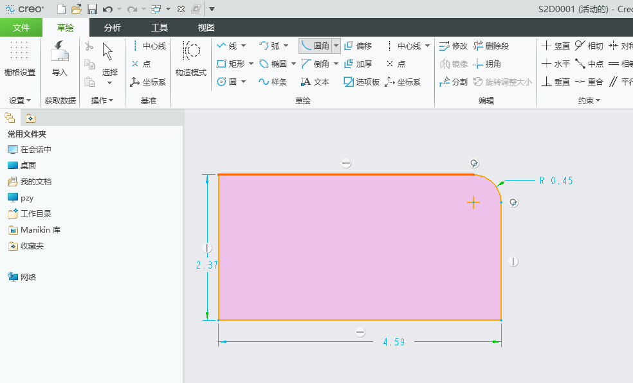Screen dimensions: 633x383
Task: Open In Session (在会话中) folder
Action: (30, 150)
